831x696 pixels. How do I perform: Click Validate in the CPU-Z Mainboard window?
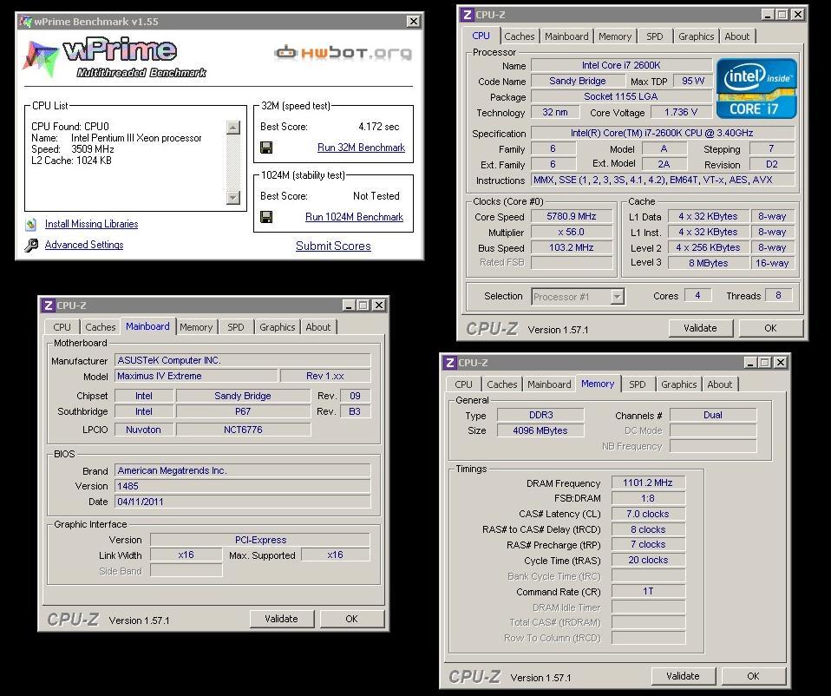tap(281, 619)
